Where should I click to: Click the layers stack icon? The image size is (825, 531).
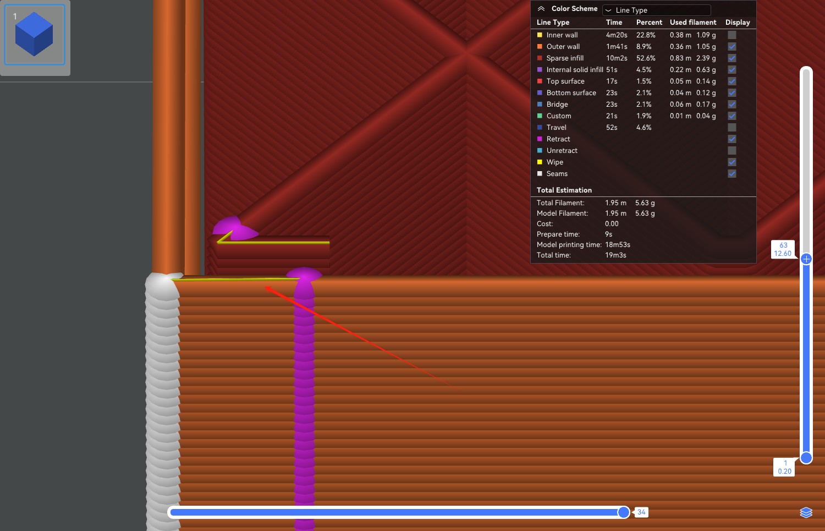pyautogui.click(x=806, y=512)
